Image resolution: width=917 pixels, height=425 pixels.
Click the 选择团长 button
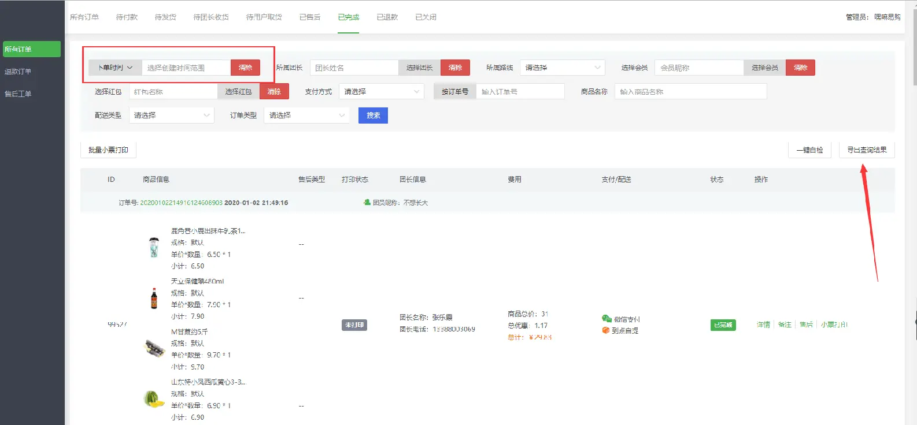419,68
